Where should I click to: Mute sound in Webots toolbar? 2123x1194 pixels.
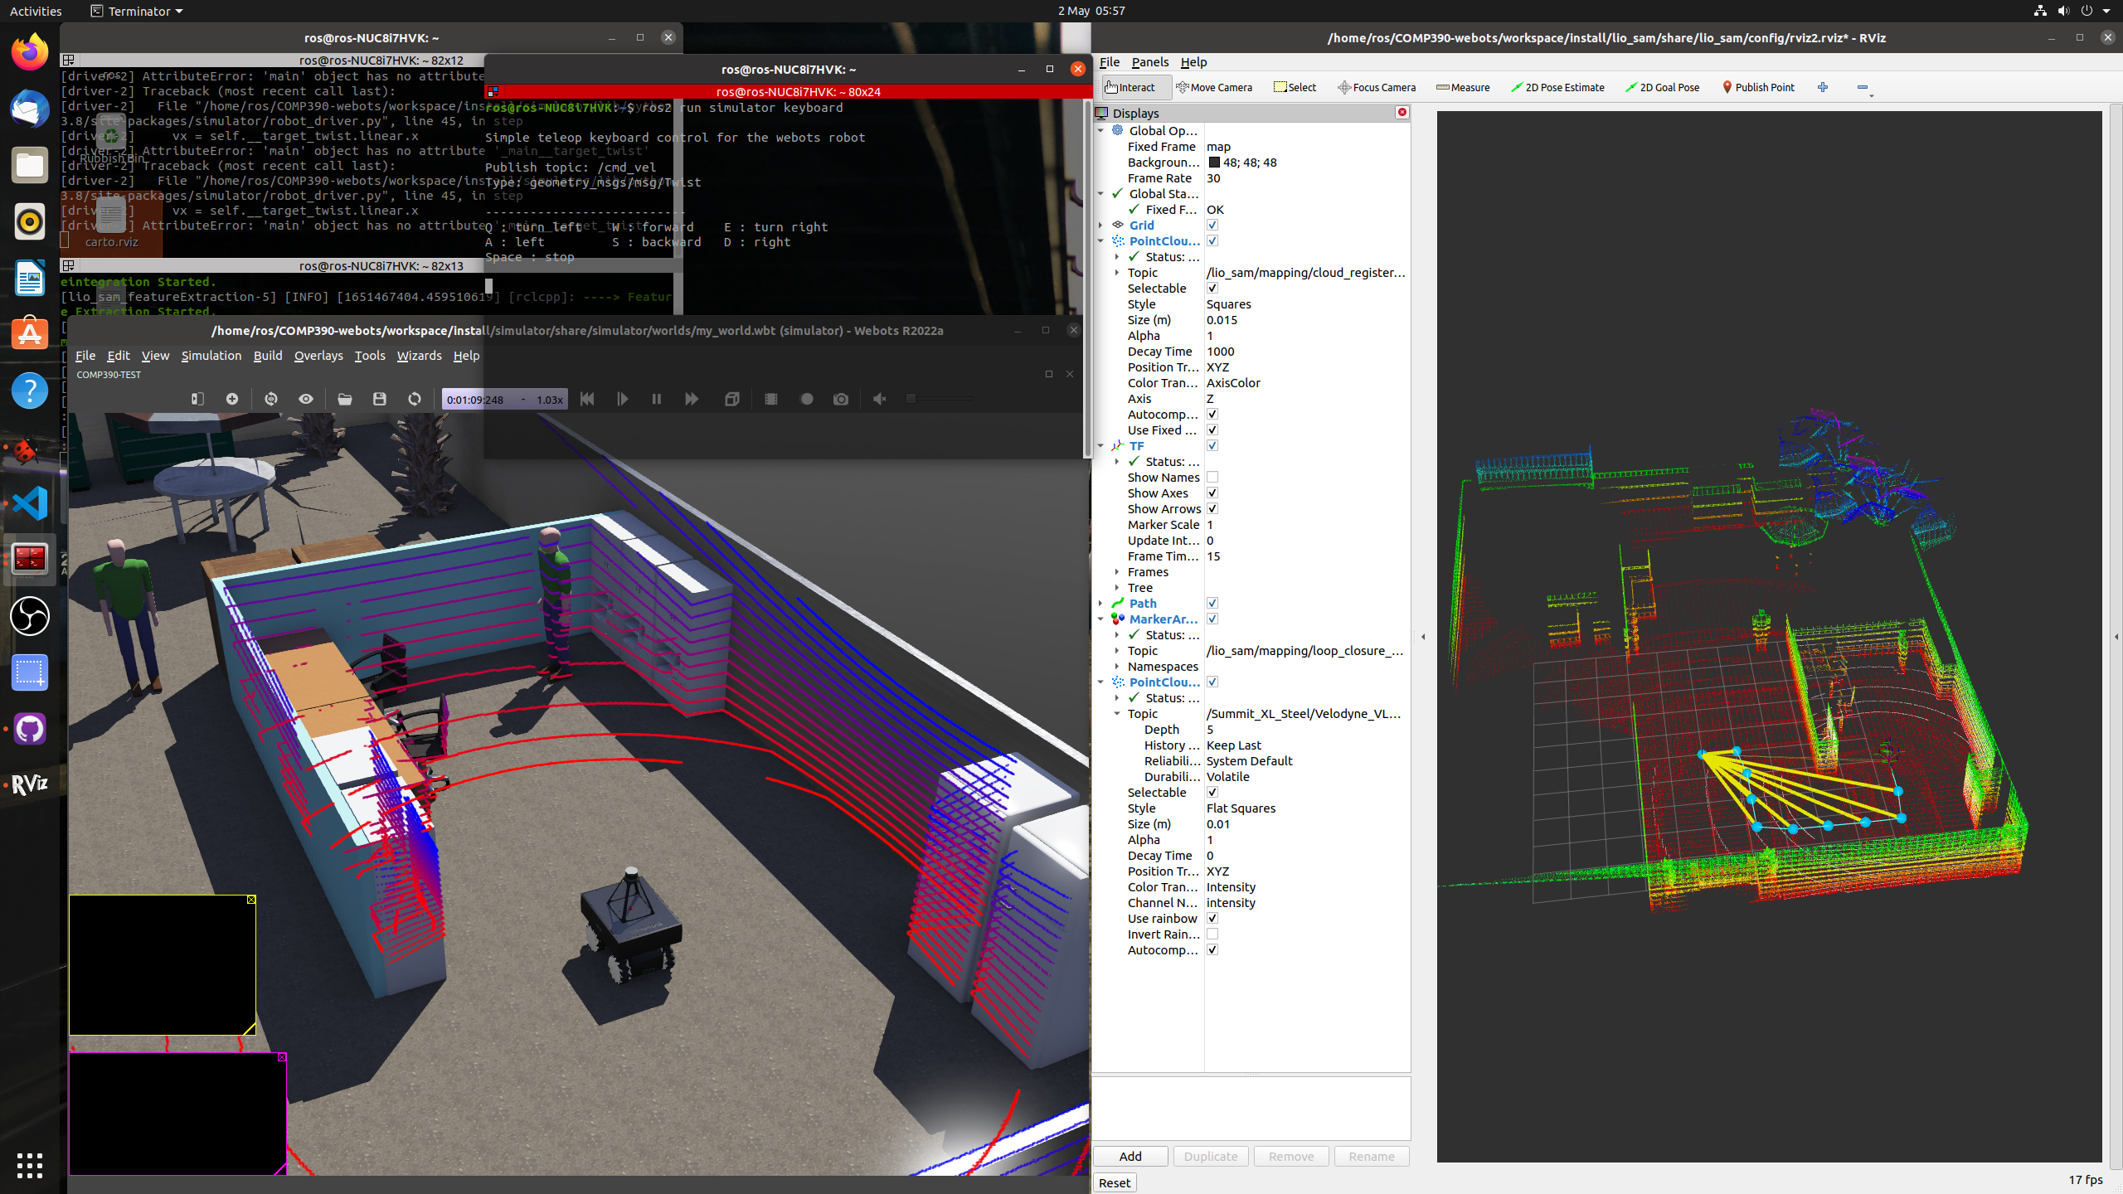(880, 399)
